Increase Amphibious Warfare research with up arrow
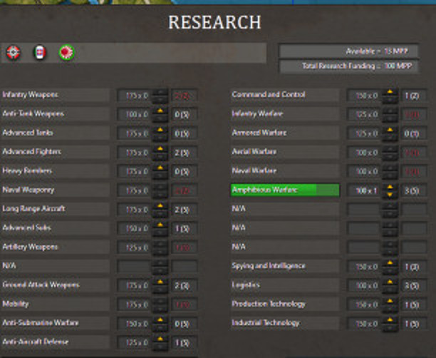The image size is (436, 358). (x=390, y=187)
